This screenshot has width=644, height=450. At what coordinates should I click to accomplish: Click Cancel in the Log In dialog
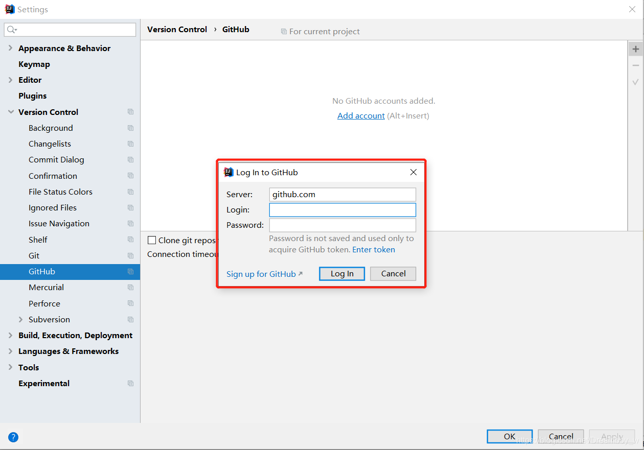click(x=393, y=274)
